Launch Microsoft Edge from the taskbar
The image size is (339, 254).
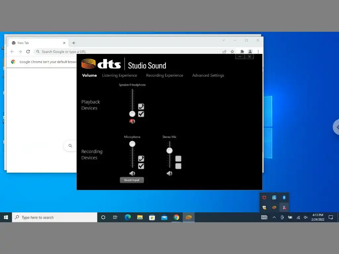point(127,217)
